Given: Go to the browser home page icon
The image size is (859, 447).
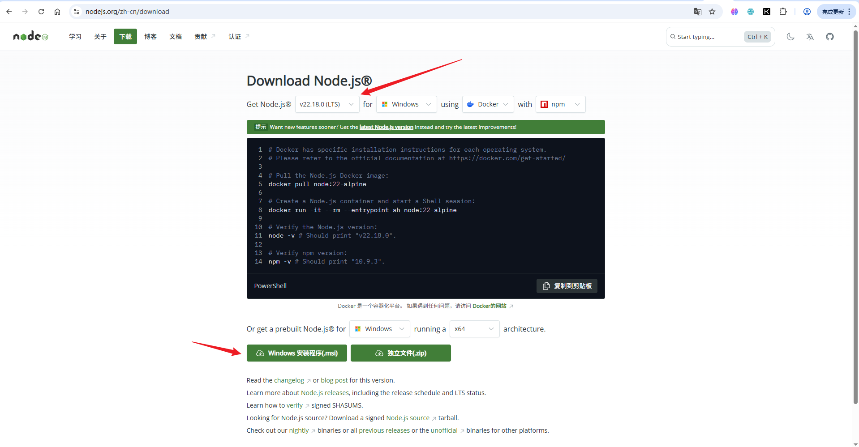Looking at the screenshot, I should pos(57,12).
